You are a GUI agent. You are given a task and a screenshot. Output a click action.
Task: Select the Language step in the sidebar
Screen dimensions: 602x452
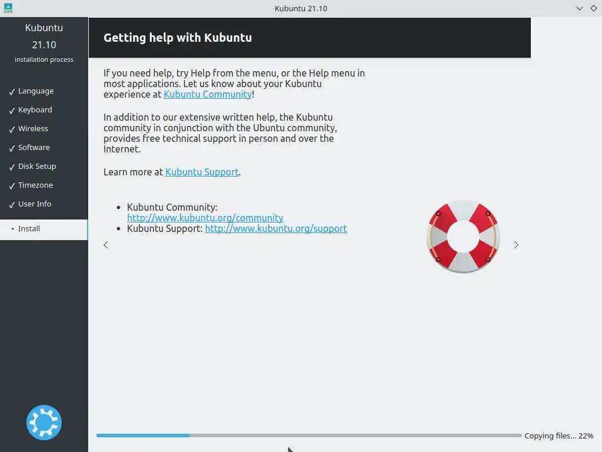(x=36, y=91)
